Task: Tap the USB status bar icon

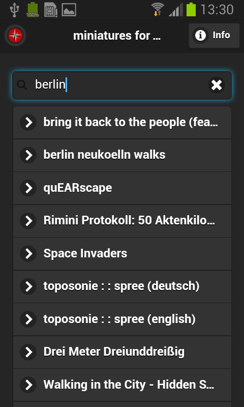Action: tap(15, 10)
